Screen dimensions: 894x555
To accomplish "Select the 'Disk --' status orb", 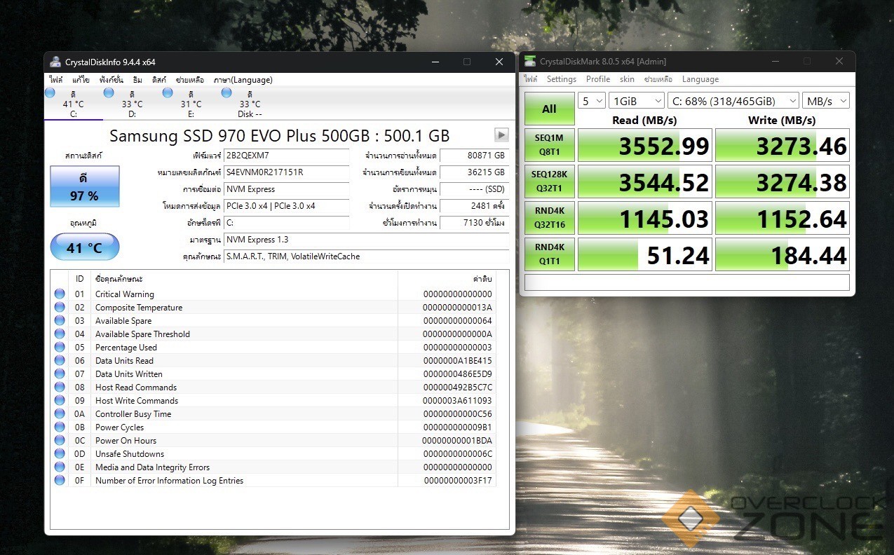I will [x=226, y=92].
